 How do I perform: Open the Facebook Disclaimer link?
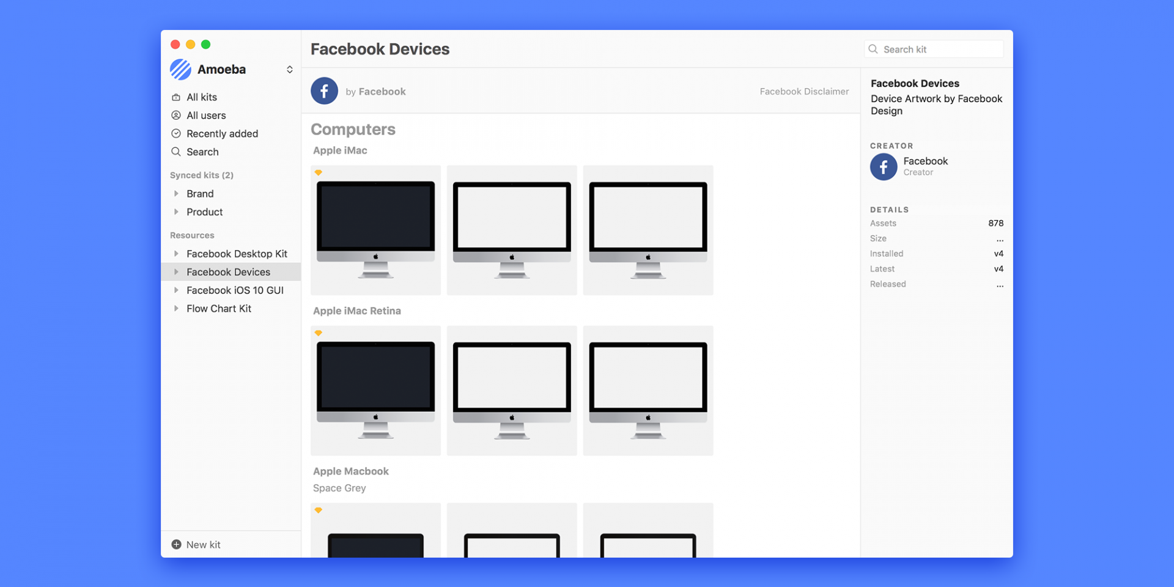click(x=804, y=92)
